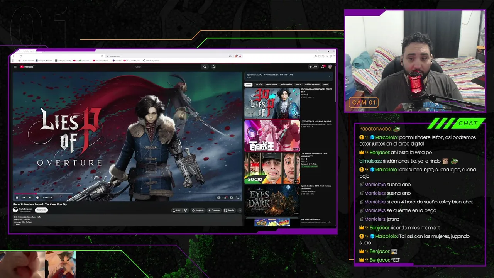This screenshot has width=494, height=278.
Task: Reload the browser page
Action: coord(20,56)
